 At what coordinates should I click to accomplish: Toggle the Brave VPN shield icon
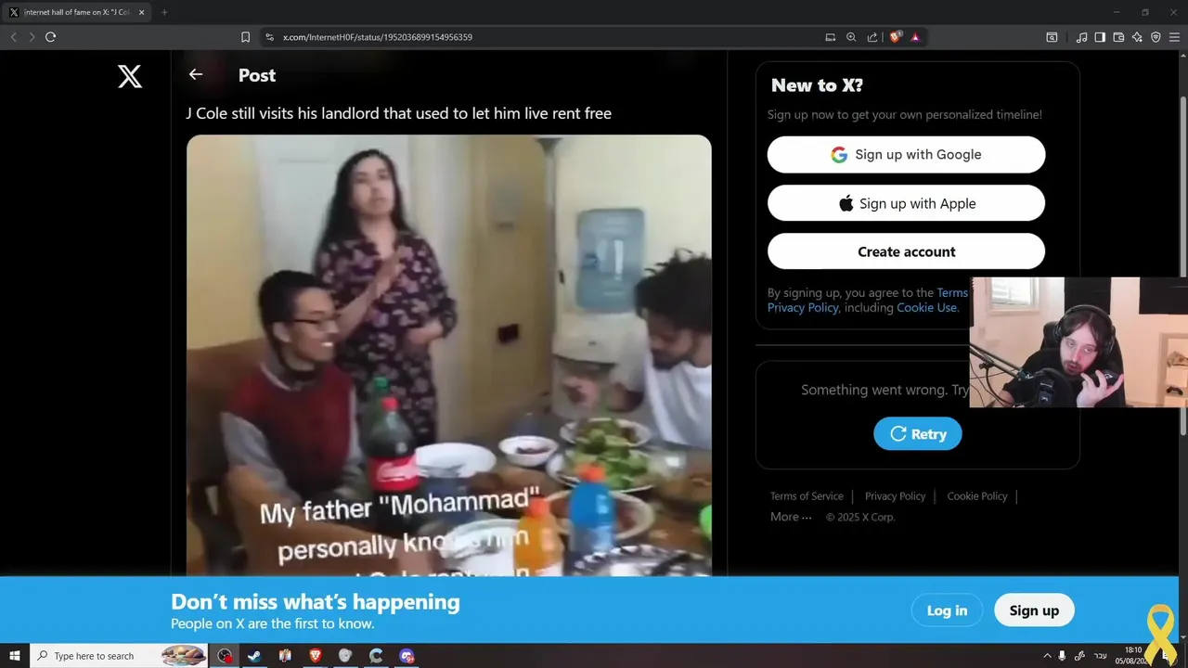(1156, 37)
